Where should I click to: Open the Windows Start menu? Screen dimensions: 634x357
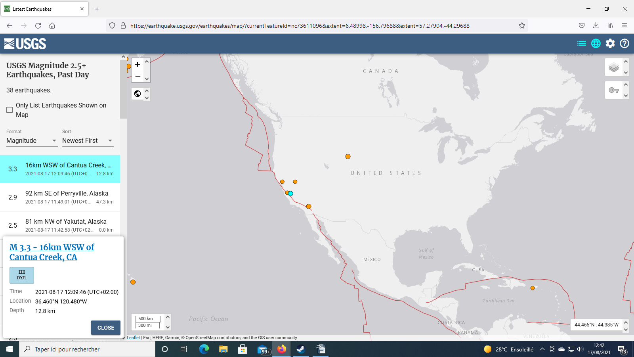(x=10, y=349)
